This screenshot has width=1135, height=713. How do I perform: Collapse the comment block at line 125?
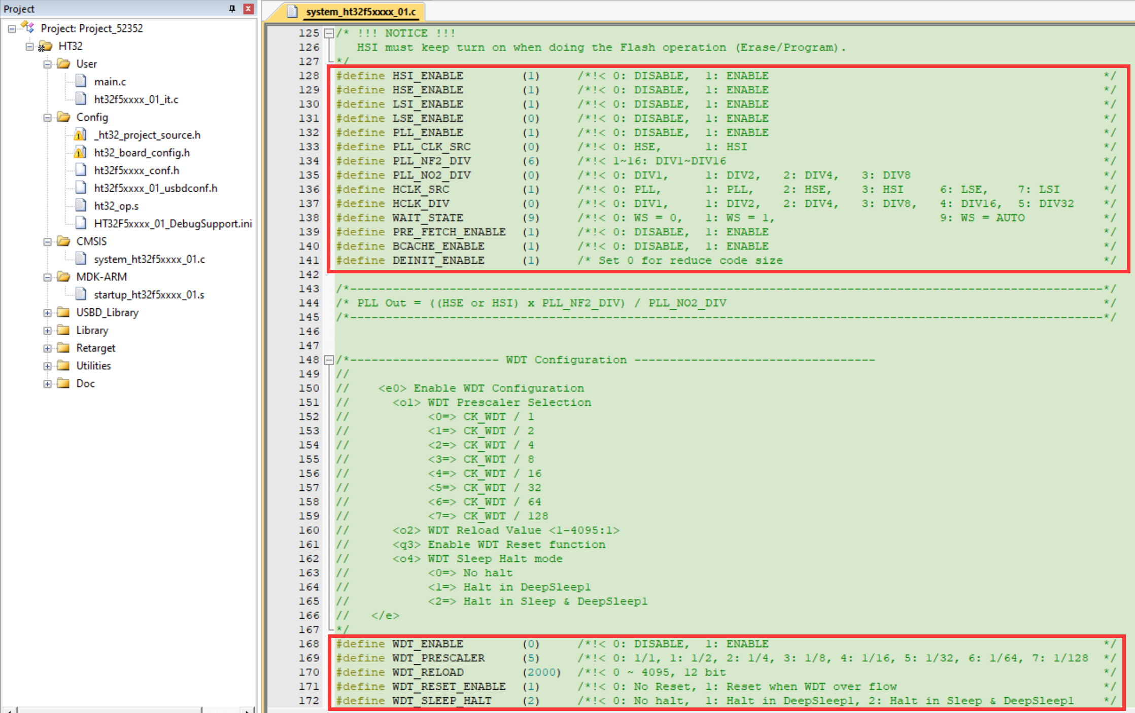[x=329, y=33]
